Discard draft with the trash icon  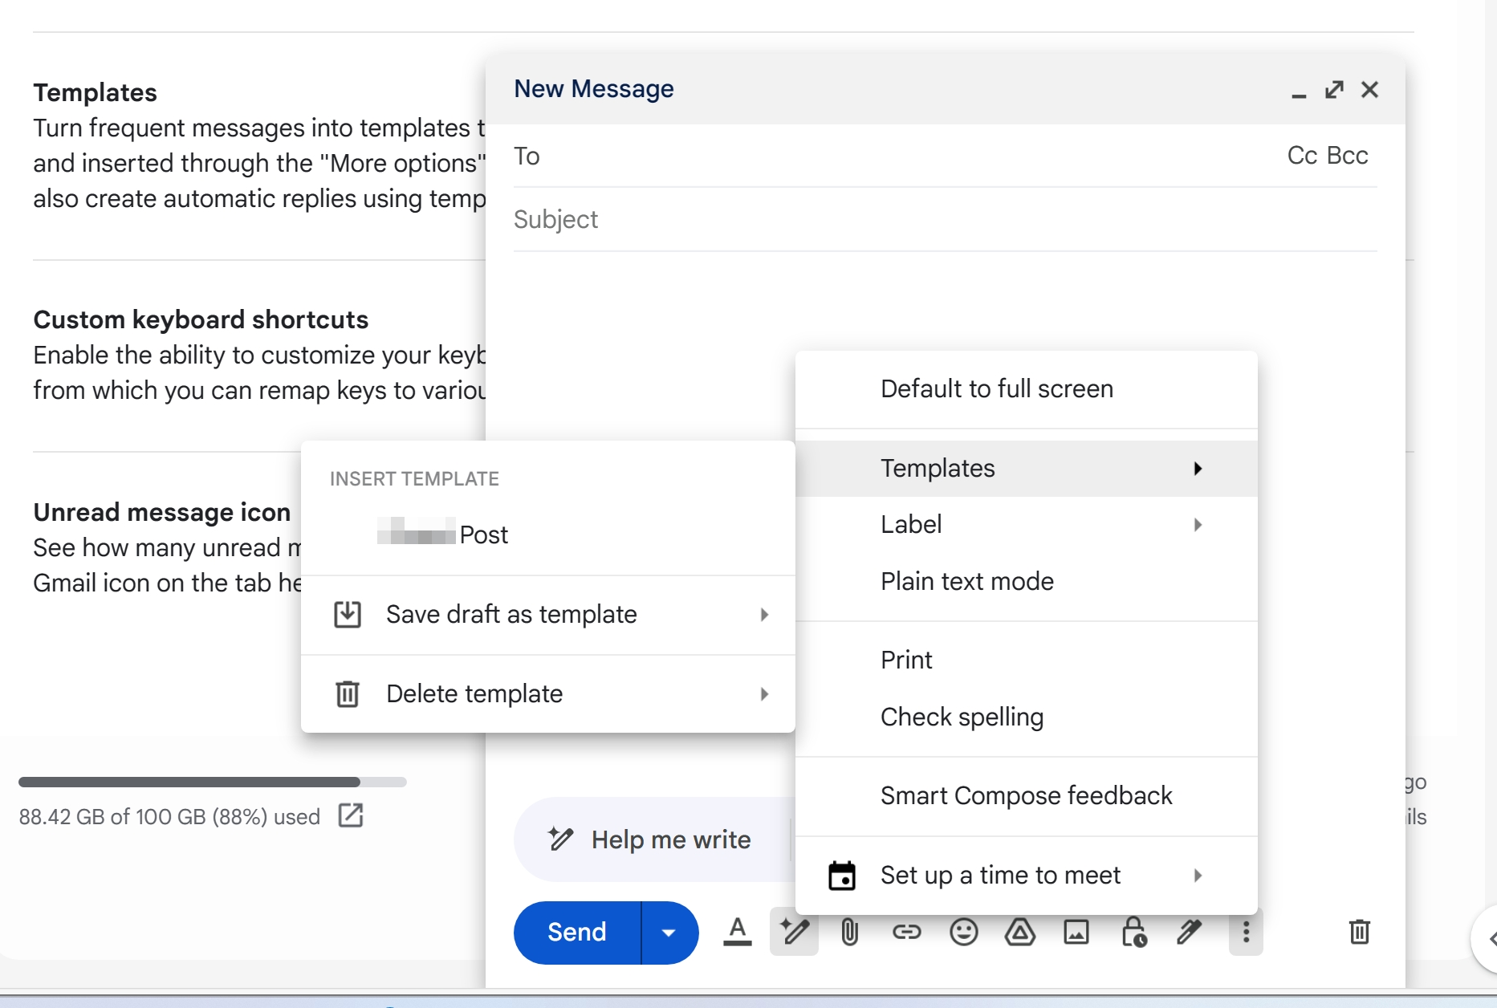[x=1359, y=932]
